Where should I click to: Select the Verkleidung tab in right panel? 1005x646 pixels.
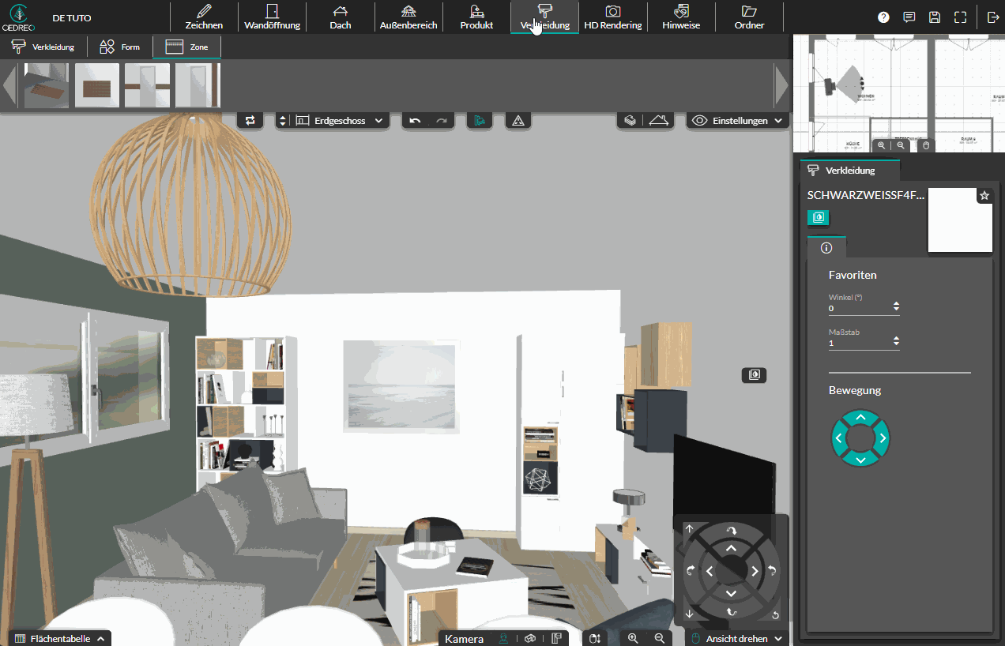[849, 171]
